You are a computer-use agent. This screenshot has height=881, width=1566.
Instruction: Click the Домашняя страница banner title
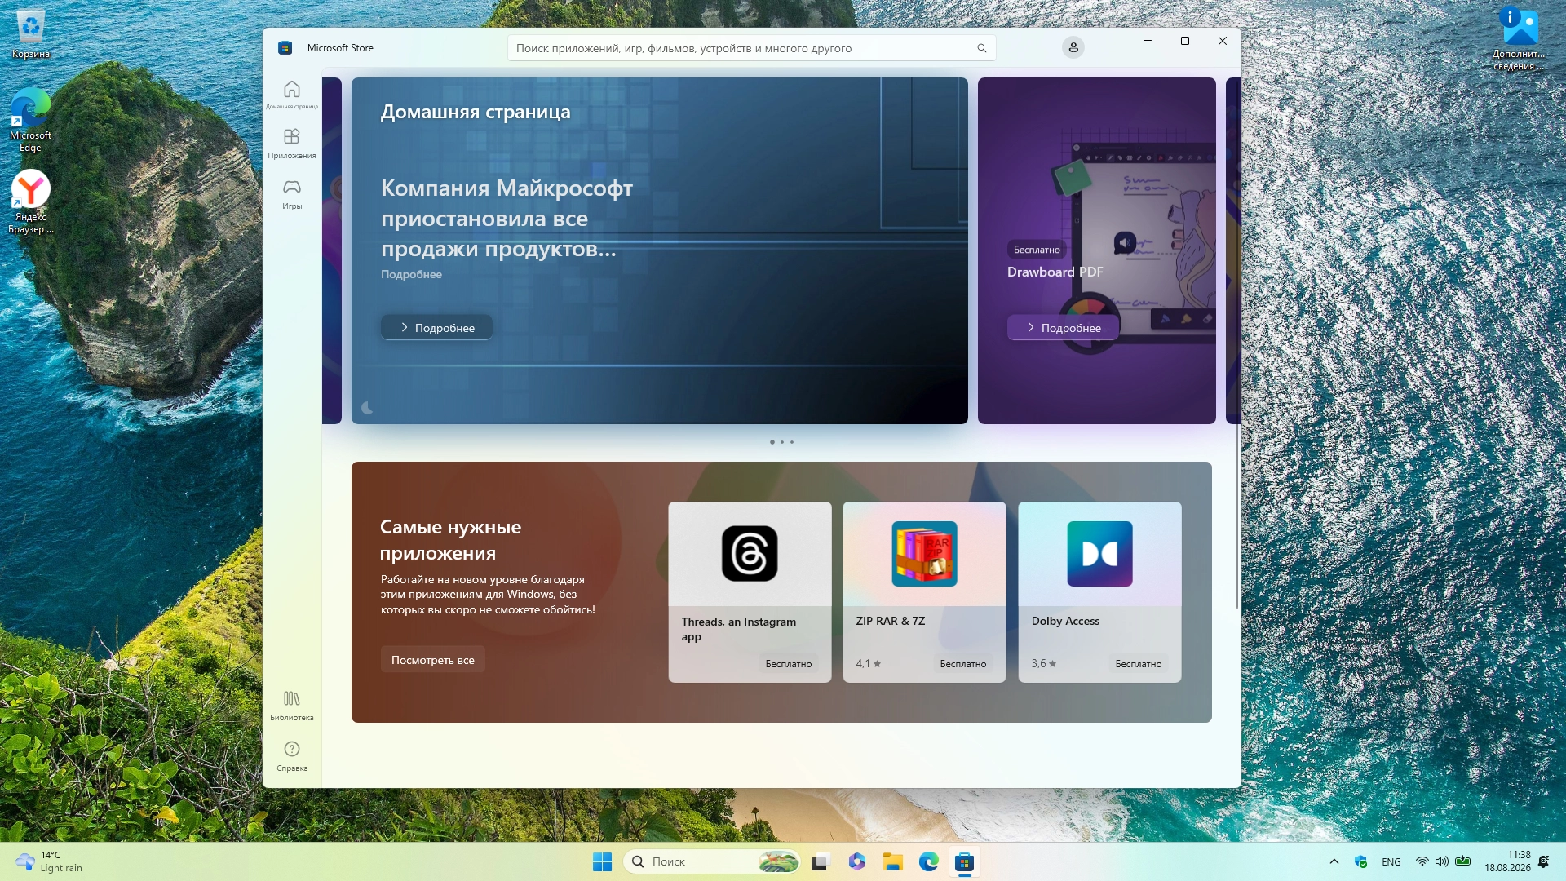476,112
